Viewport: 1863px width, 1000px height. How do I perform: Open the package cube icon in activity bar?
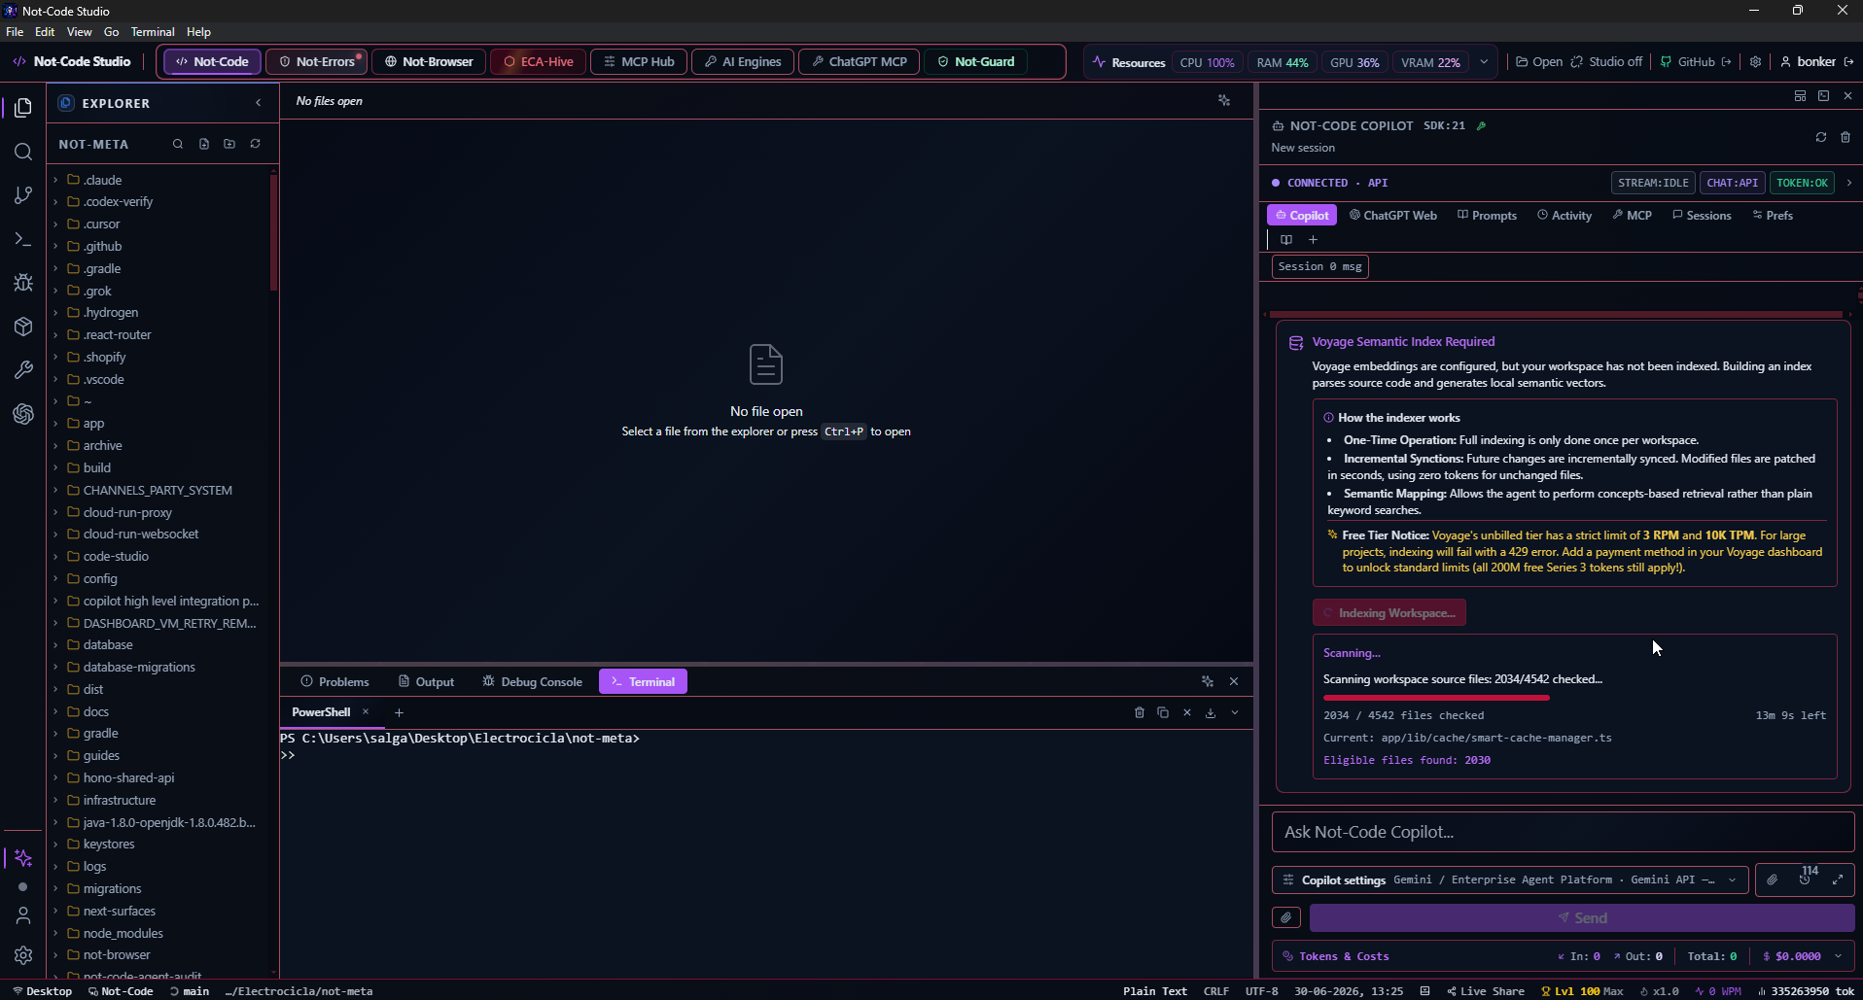tap(23, 327)
